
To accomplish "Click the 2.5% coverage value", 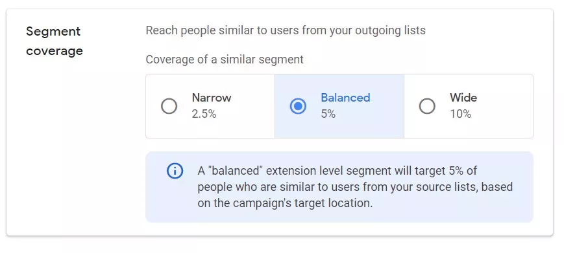I will pos(204,114).
